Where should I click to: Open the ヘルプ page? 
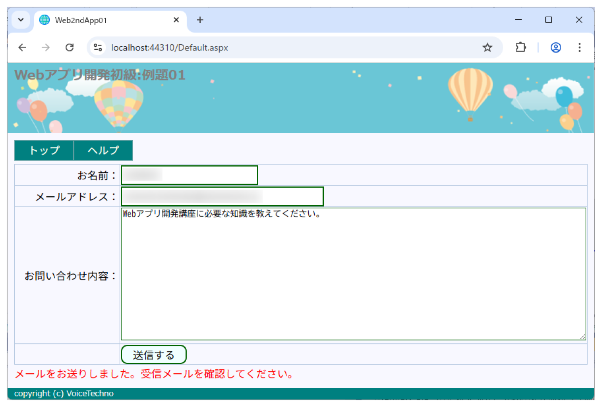pos(103,150)
